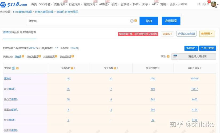Click 全网长尾词 value 108159
The width and height of the screenshot is (220, 133).
195,78
